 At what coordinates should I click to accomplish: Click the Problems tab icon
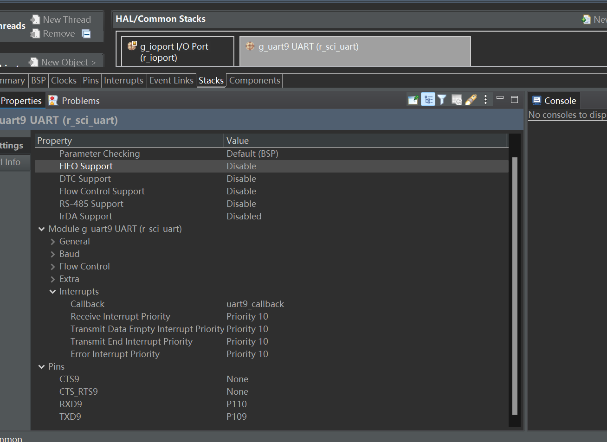(x=53, y=100)
